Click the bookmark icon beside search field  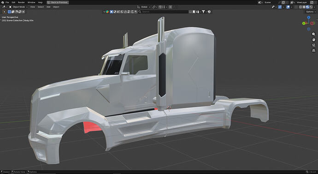(194, 12)
